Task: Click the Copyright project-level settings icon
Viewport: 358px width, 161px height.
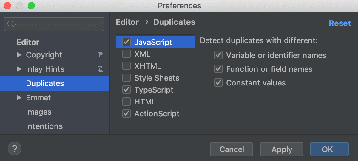Action: [x=101, y=55]
